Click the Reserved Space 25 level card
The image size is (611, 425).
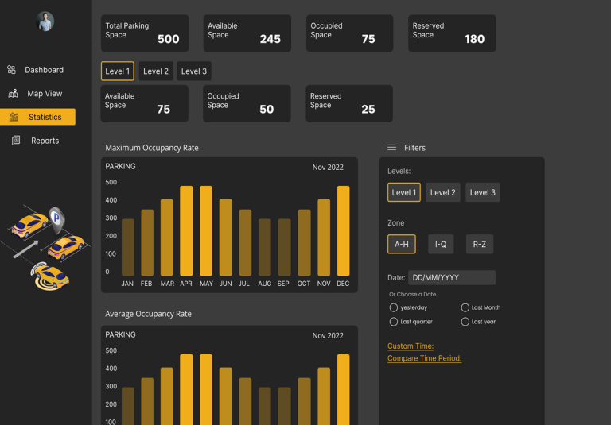pos(349,103)
